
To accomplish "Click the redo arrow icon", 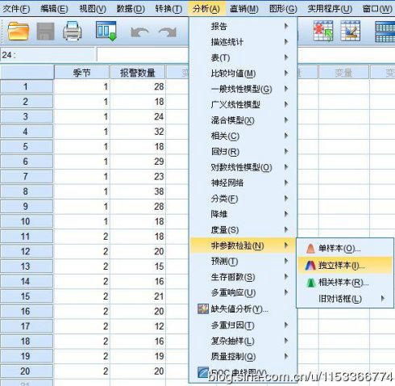I will [x=168, y=32].
